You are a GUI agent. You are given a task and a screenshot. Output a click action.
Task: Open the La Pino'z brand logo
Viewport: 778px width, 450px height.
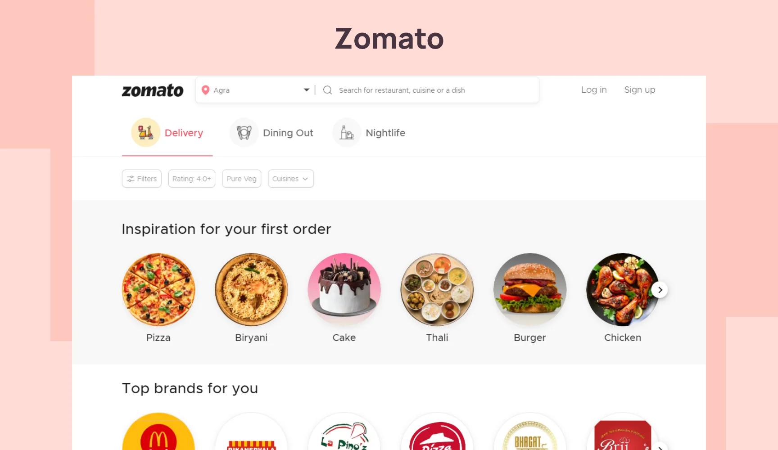[x=344, y=431]
